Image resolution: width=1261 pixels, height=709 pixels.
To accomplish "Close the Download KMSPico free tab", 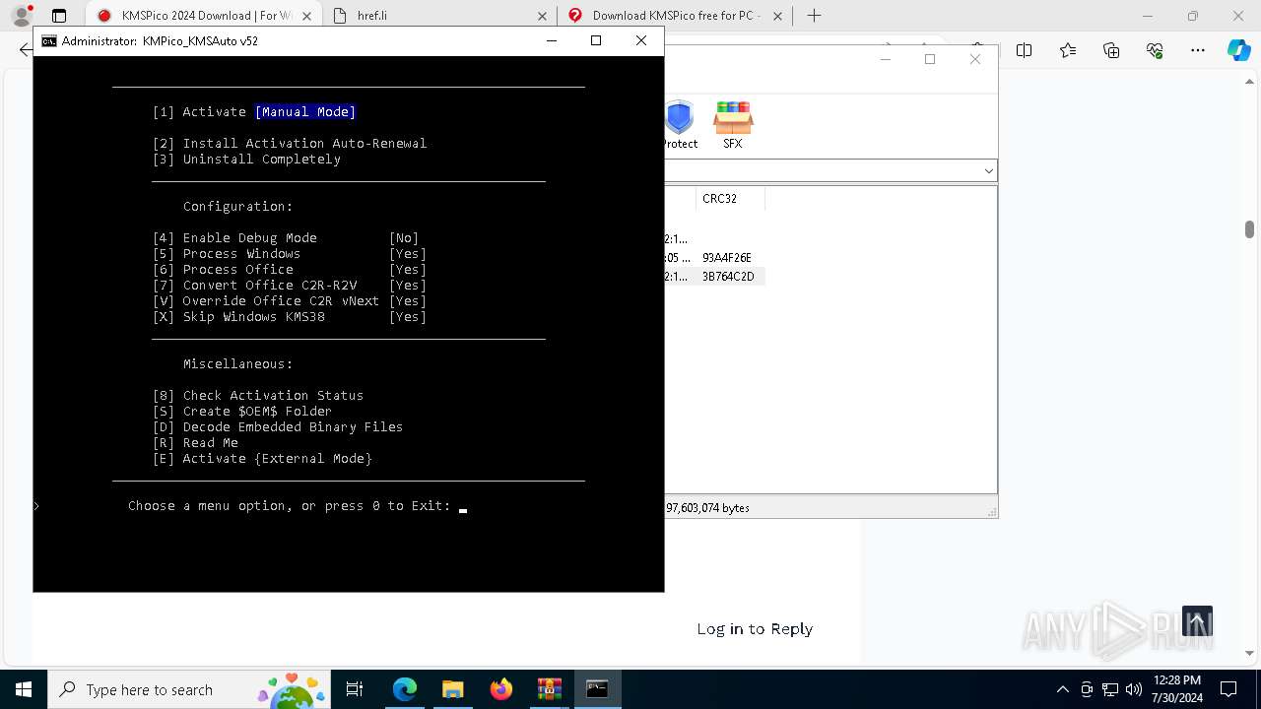I will pyautogui.click(x=777, y=16).
